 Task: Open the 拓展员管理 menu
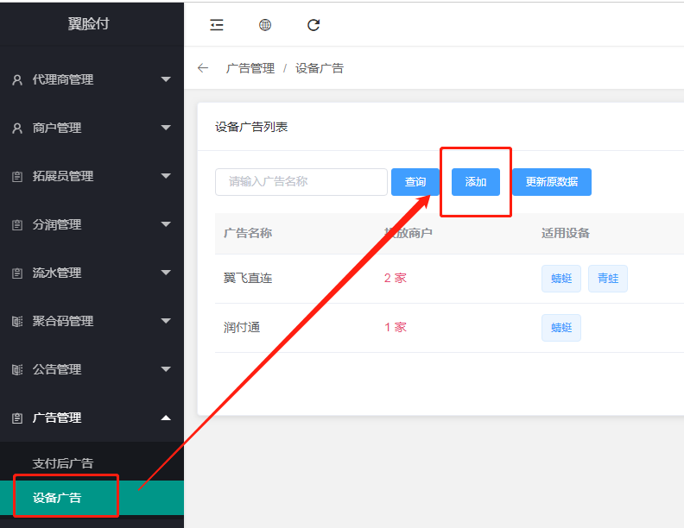pos(92,177)
